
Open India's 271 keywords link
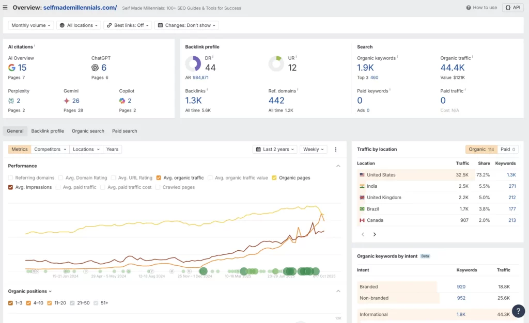pos(511,186)
